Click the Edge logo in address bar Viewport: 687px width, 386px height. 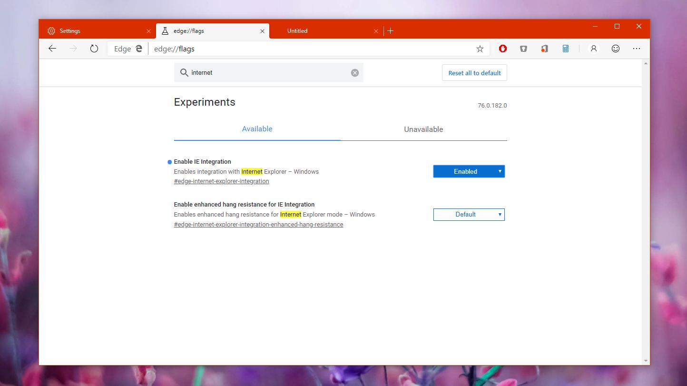click(x=139, y=49)
